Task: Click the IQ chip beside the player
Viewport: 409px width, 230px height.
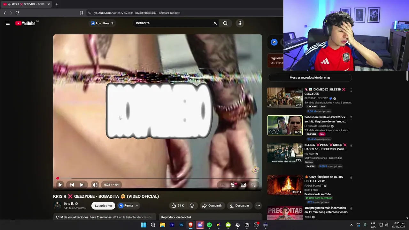Action: 274,42
